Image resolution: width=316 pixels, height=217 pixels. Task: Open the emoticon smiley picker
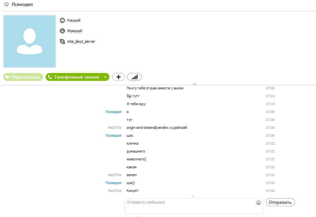click(x=259, y=203)
